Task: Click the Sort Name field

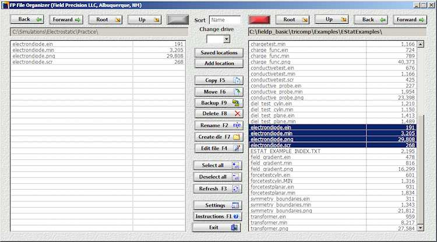Action: click(x=225, y=20)
